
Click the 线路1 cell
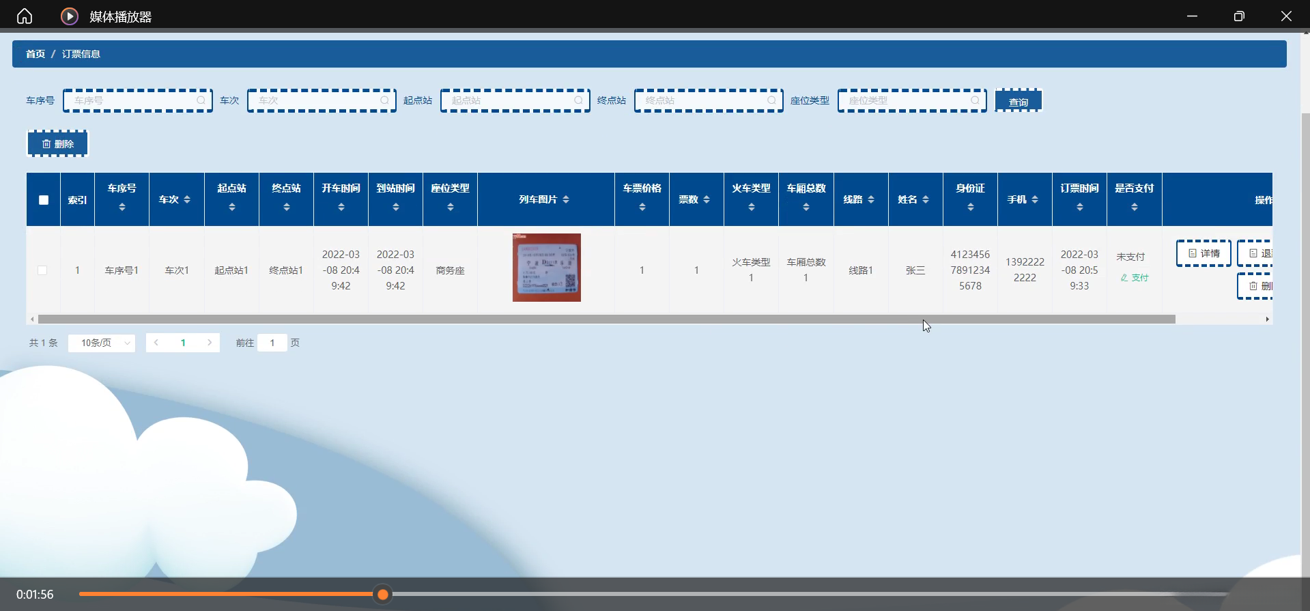(861, 270)
